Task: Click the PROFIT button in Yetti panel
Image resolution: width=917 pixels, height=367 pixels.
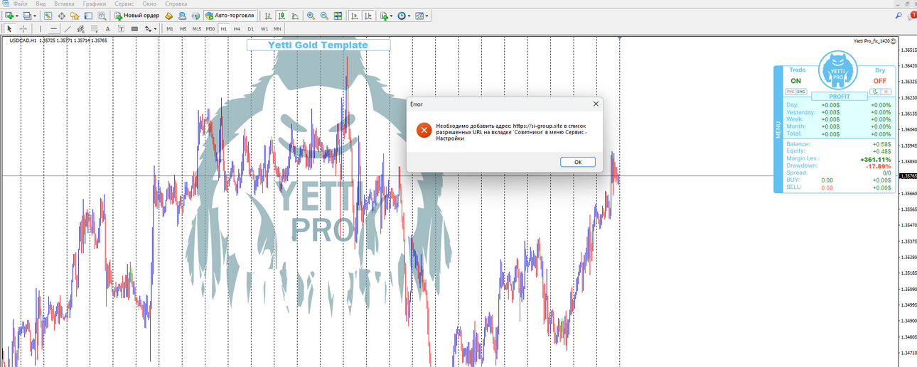Action: 840,97
